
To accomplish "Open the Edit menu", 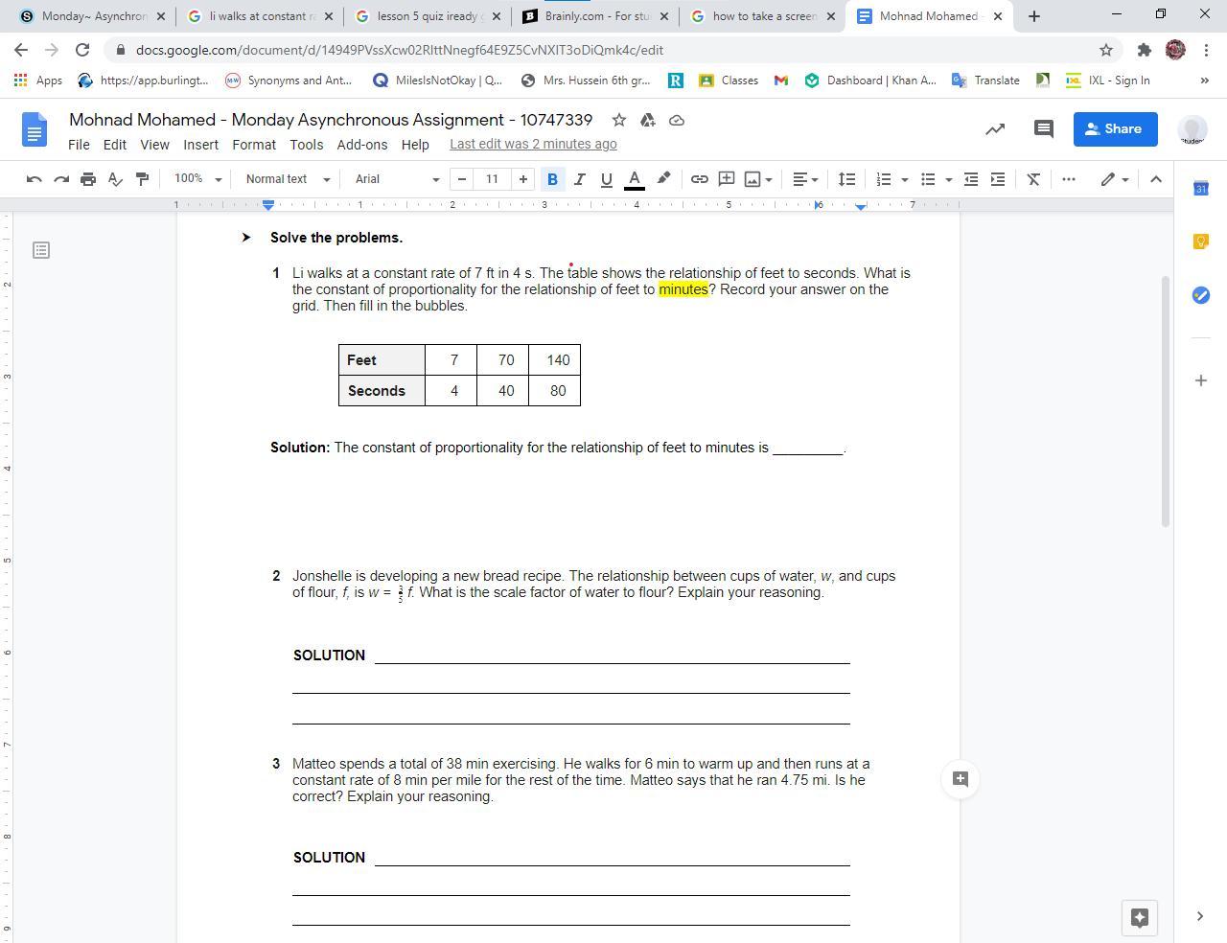I will tap(115, 145).
